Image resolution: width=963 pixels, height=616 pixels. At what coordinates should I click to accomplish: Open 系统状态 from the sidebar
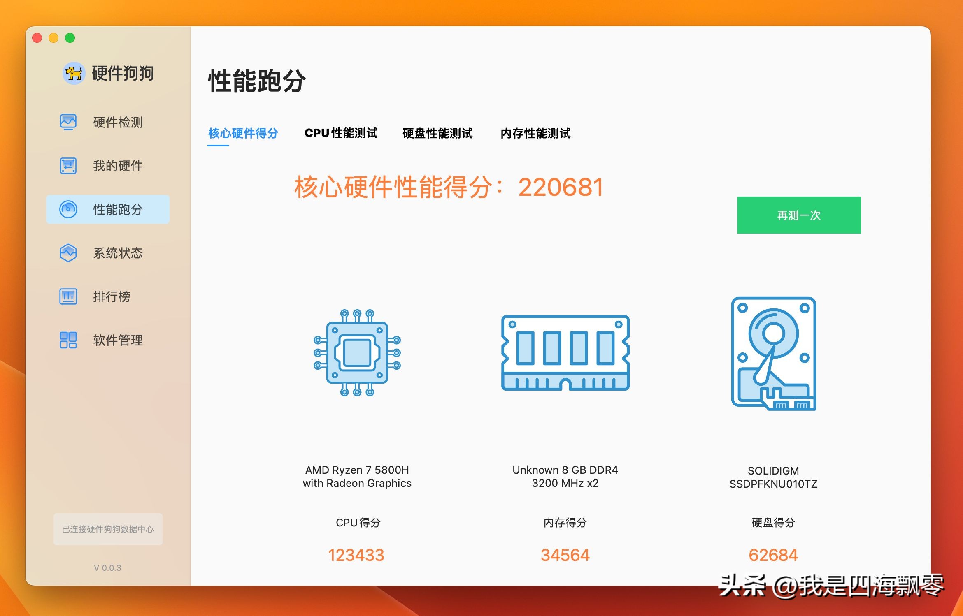click(118, 253)
